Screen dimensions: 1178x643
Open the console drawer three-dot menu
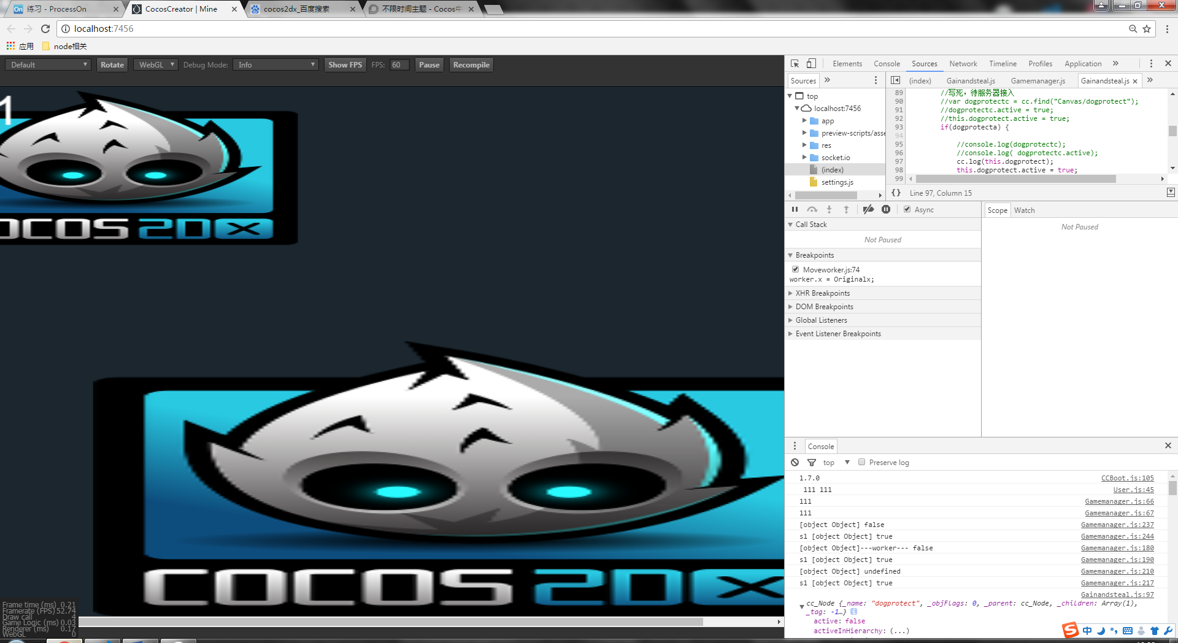click(795, 446)
